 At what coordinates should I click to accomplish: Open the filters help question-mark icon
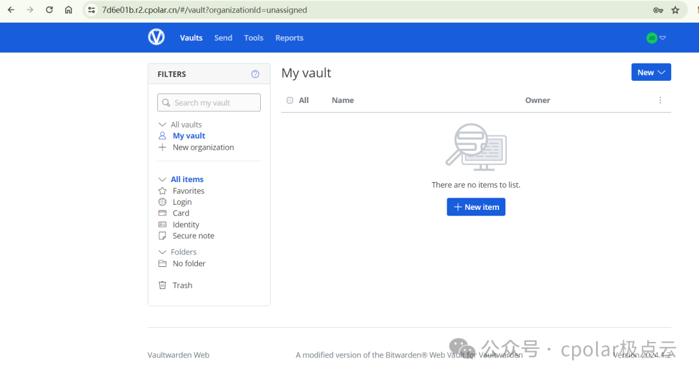(x=255, y=74)
